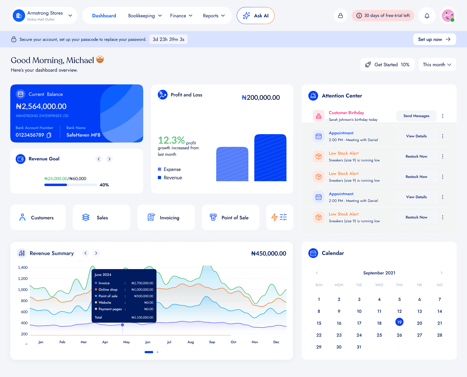Open quick actions customize icon
467x377 pixels.
(x=279, y=217)
